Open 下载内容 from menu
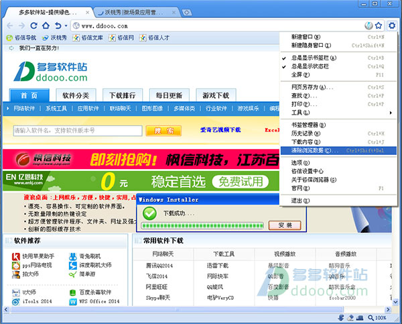 tap(338, 142)
